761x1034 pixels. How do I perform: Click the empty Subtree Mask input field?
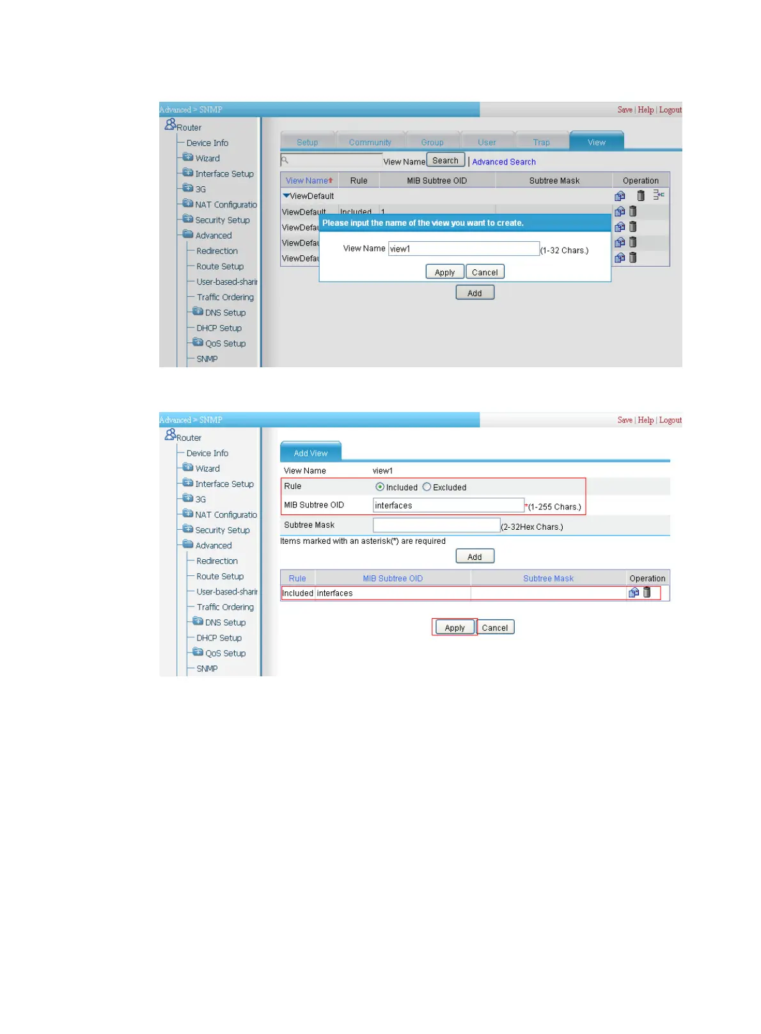click(x=437, y=525)
